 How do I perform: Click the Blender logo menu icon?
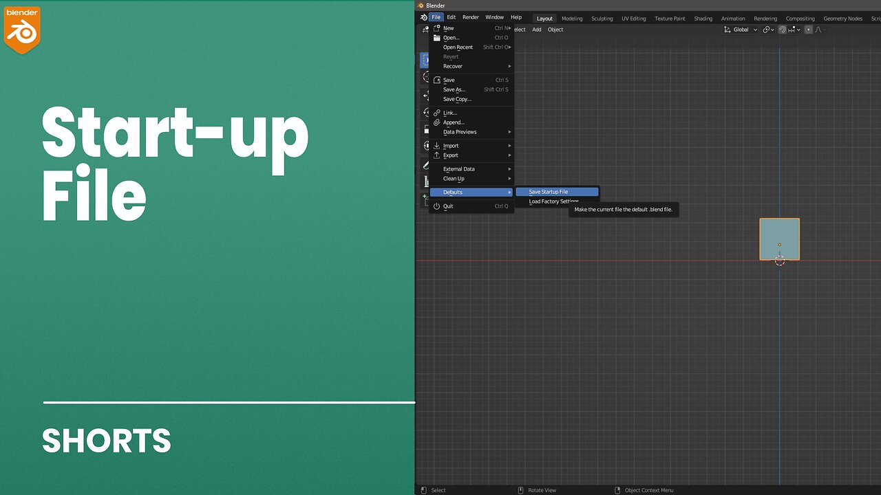[x=423, y=17]
